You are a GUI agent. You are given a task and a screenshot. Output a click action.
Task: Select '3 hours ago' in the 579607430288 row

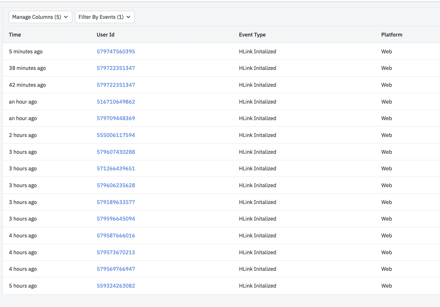(23, 152)
